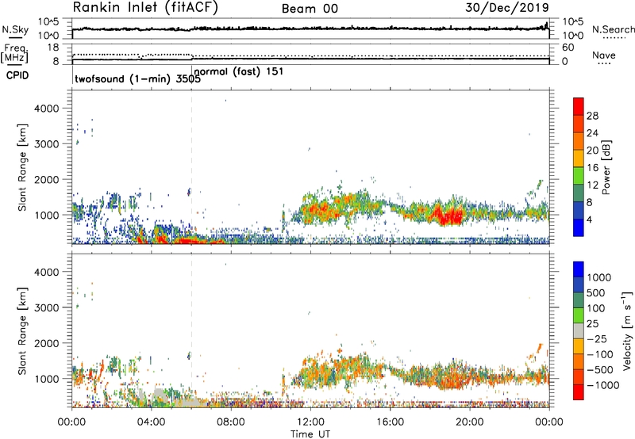The width and height of the screenshot is (635, 439).
Task: Click the 'Velocity [m s-1]' color bar label
Action: (627, 330)
